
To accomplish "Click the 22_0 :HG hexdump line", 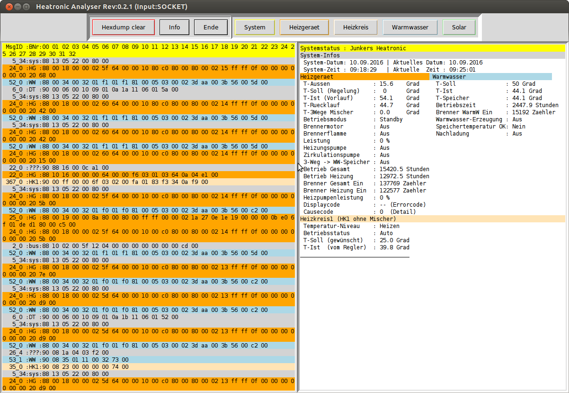I will click(x=149, y=175).
